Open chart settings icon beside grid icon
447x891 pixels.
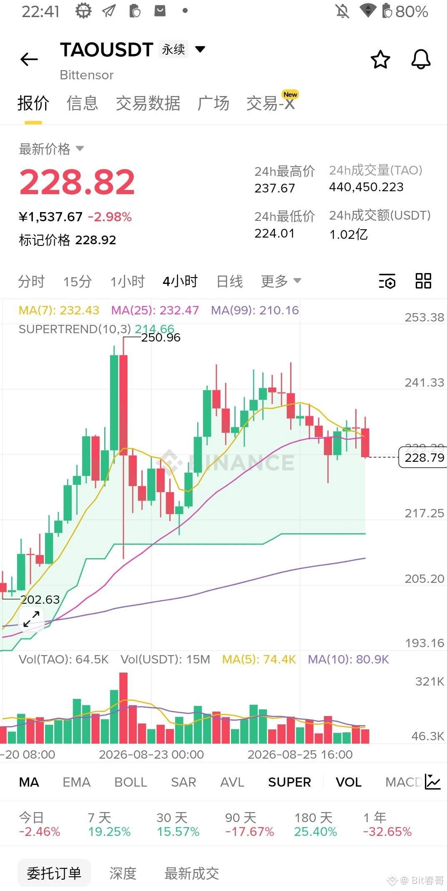coord(387,281)
